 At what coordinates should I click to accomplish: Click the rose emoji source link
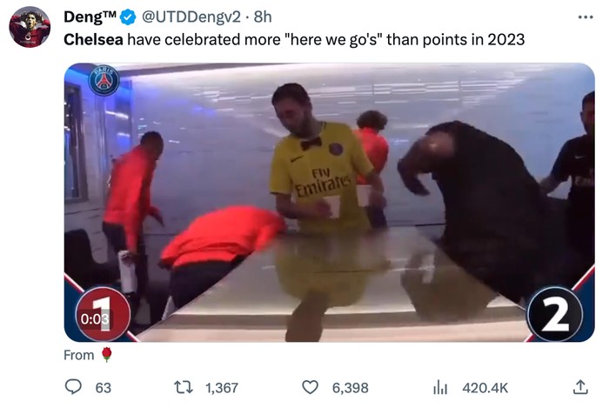click(x=107, y=354)
